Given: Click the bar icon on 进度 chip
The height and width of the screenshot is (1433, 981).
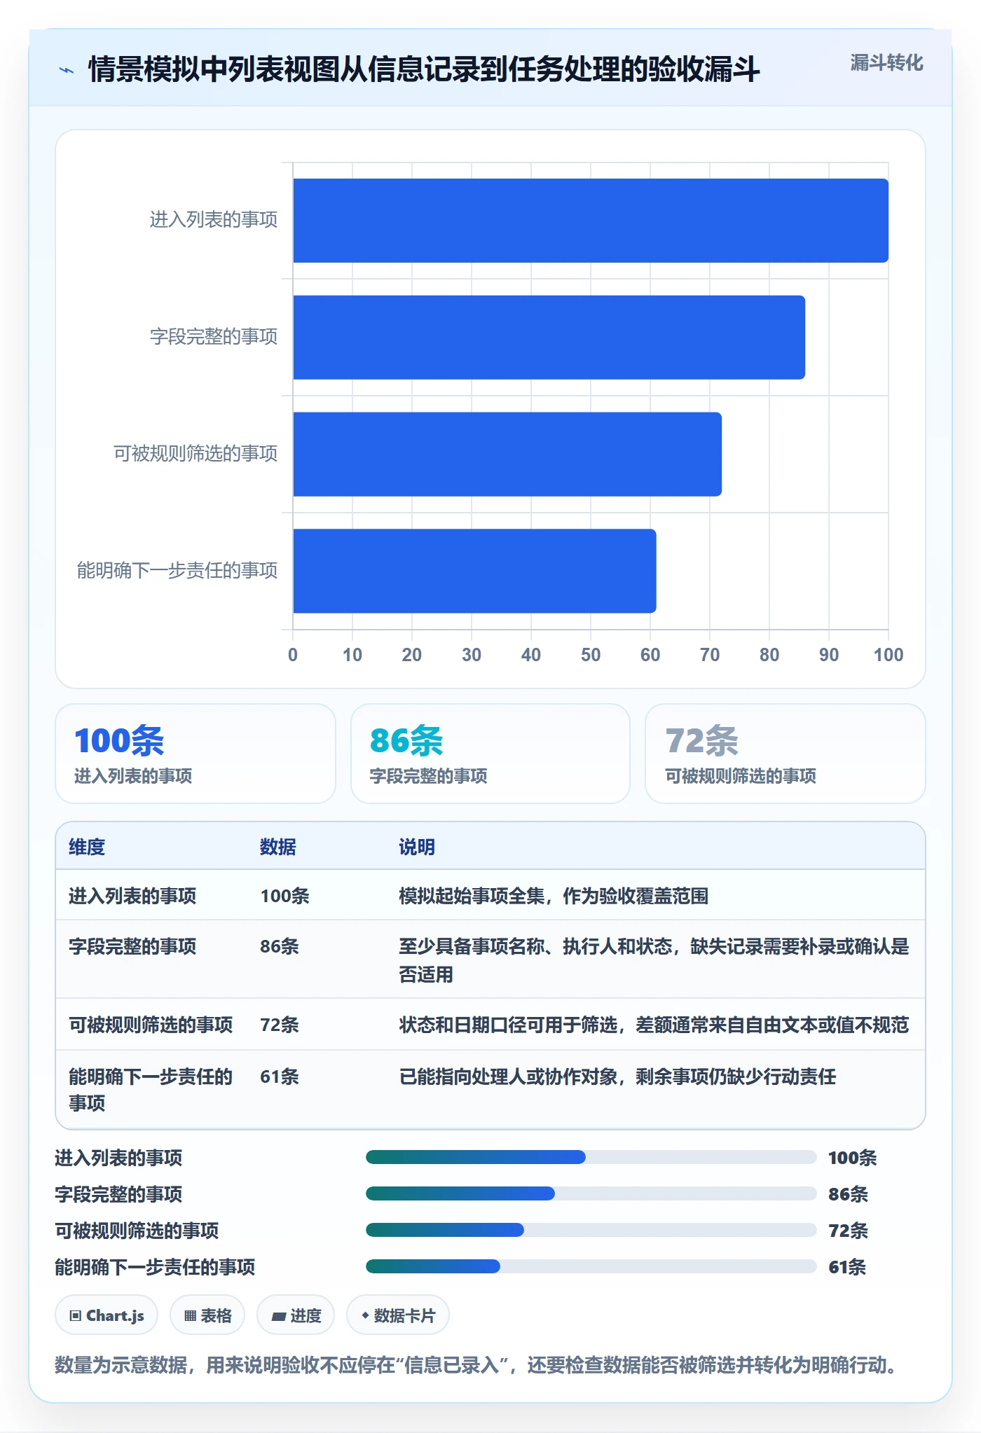Looking at the screenshot, I should 278,1317.
